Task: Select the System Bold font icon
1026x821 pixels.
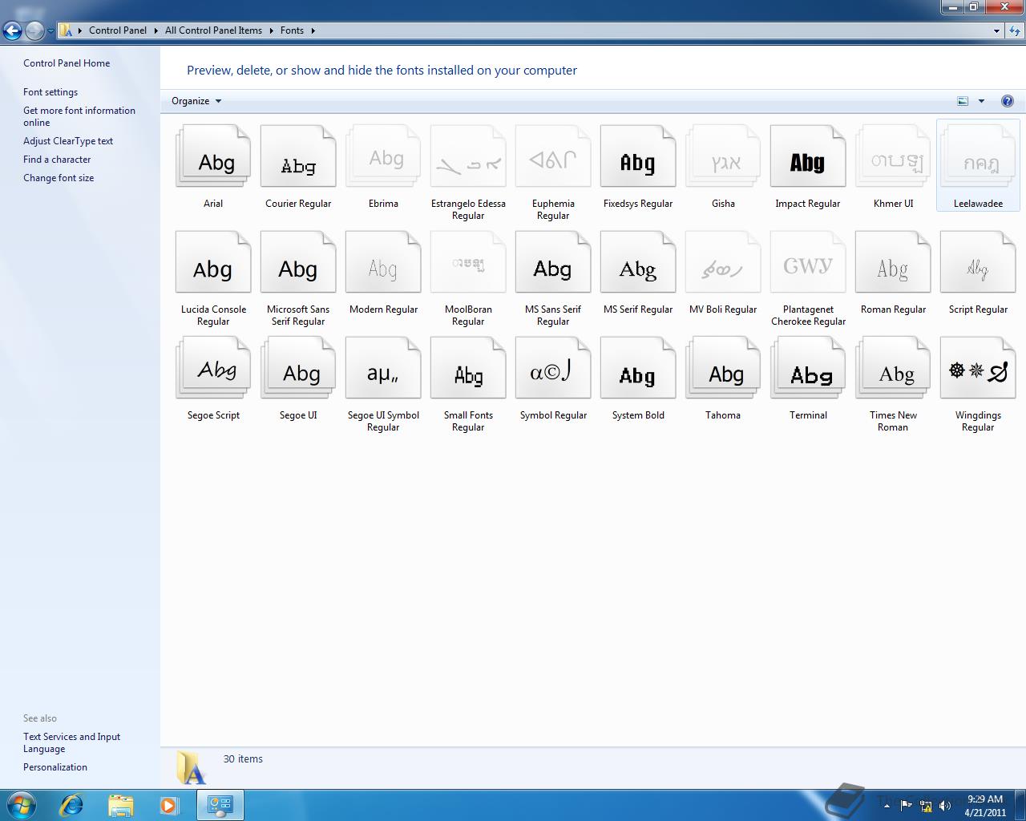Action: [x=638, y=369]
